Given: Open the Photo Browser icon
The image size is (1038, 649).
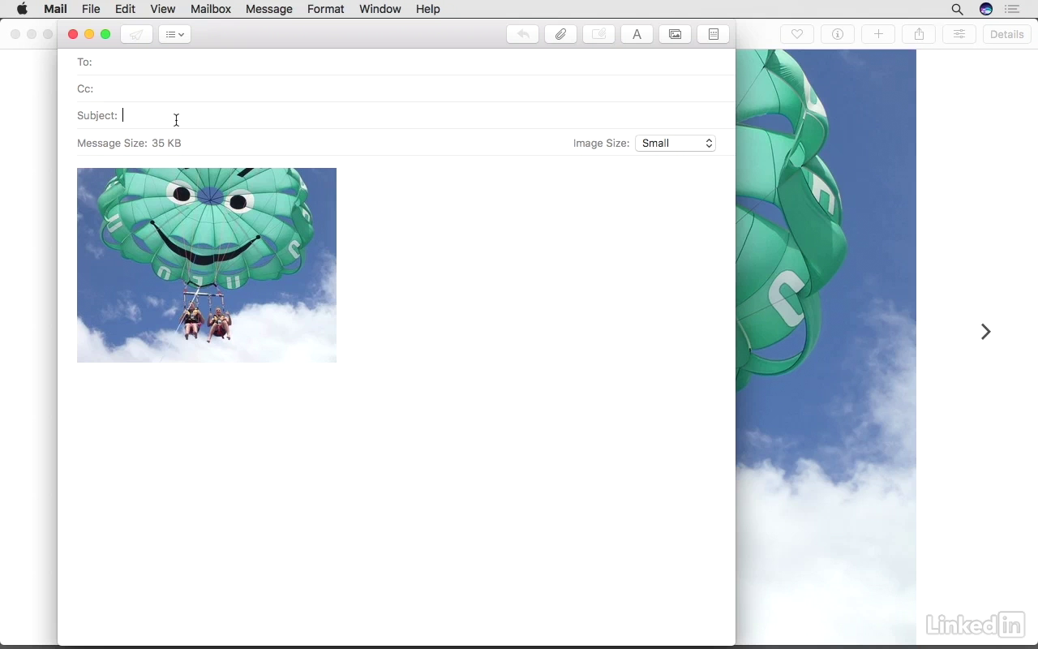Looking at the screenshot, I should tap(675, 34).
